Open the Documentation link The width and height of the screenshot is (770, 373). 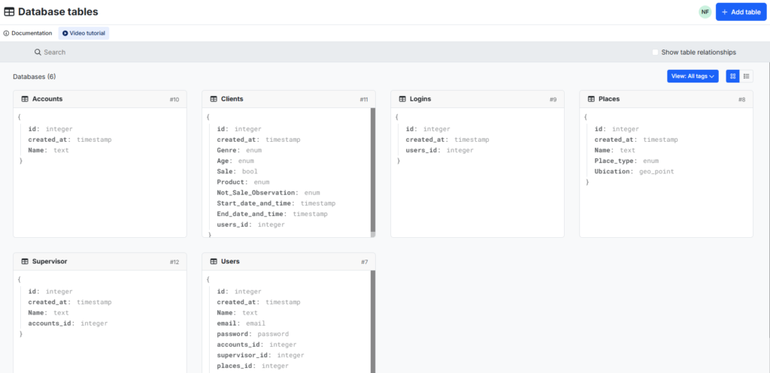28,33
